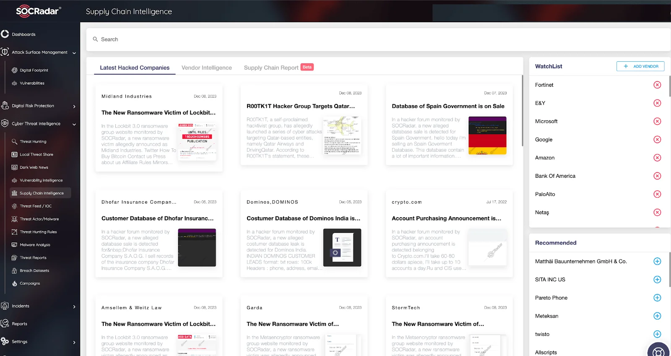Click the Incidents alert icon
Screen dimensions: 671x356
[x=5, y=306]
